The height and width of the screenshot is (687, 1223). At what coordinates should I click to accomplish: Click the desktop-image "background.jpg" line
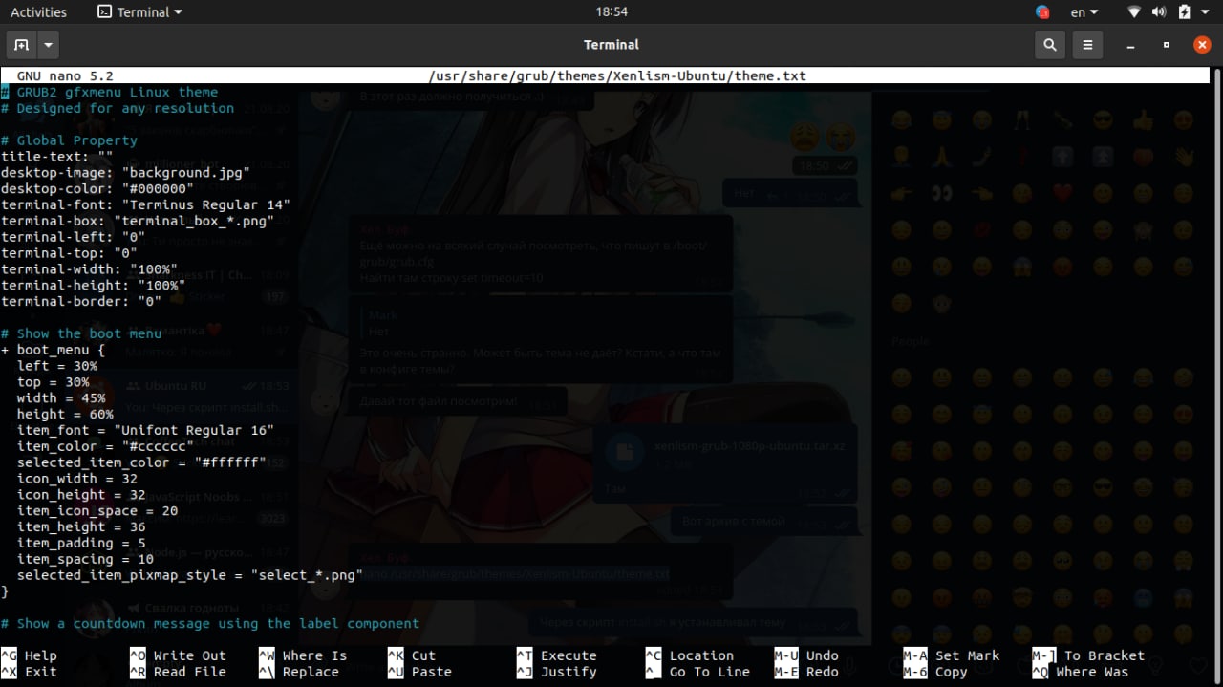pyautogui.click(x=126, y=173)
